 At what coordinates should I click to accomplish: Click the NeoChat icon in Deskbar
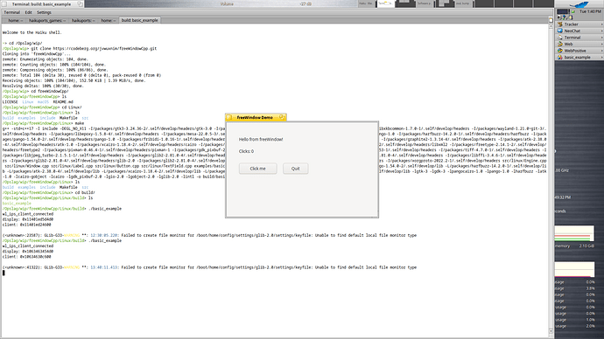point(560,31)
